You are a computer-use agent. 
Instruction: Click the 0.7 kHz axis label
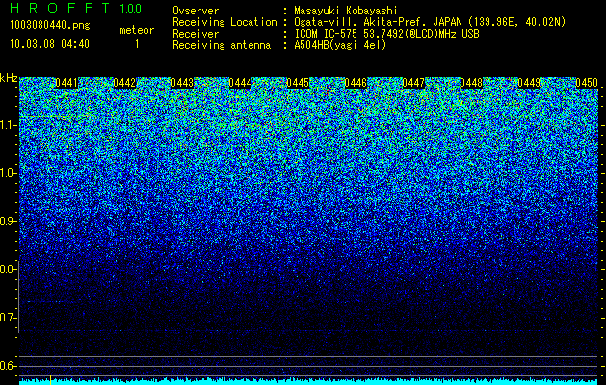[9, 318]
